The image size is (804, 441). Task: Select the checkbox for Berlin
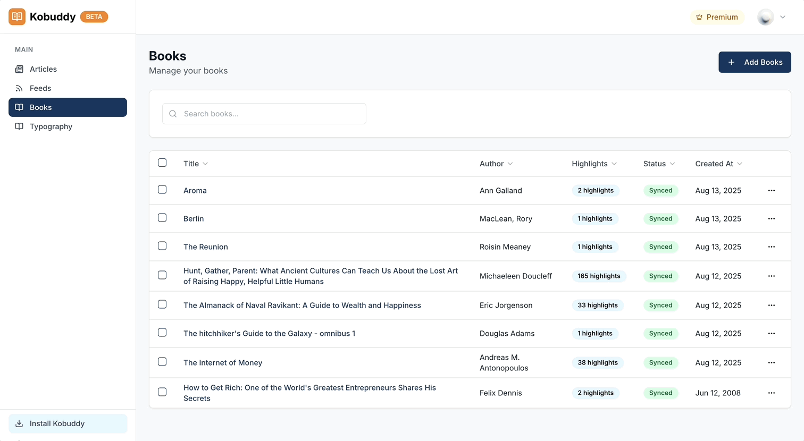[162, 218]
